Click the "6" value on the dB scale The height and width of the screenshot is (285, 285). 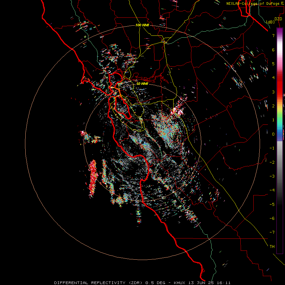pyautogui.click(x=273, y=50)
